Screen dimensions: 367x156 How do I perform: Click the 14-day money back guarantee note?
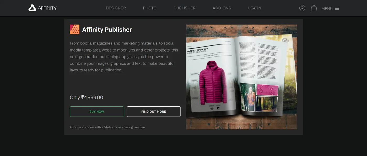tap(107, 127)
